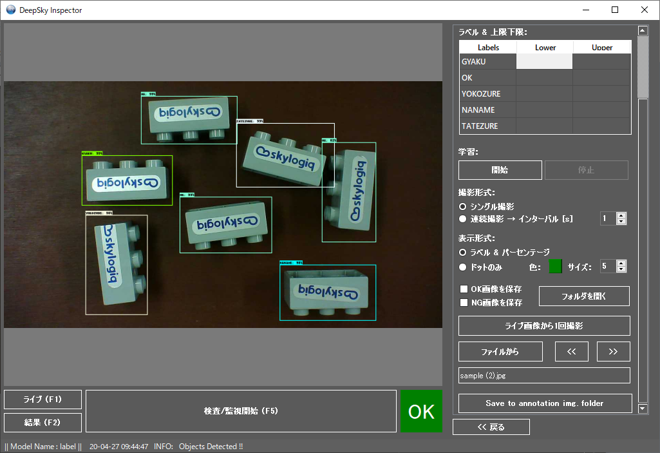
Task: Capture once via ライブ画像から1回撮影
Action: click(544, 326)
